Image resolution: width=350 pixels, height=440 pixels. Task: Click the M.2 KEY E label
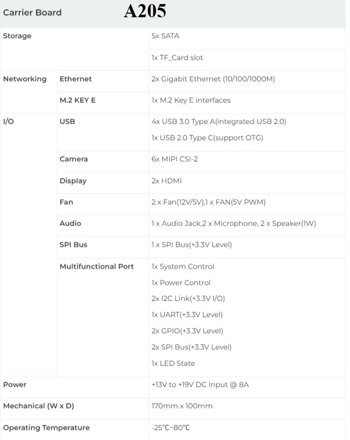pos(78,100)
